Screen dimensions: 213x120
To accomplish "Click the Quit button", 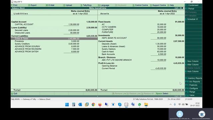I will click(x=14, y=93).
